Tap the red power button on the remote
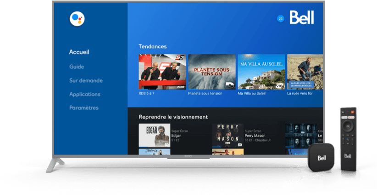The height and width of the screenshot is (195, 377). (x=353, y=112)
